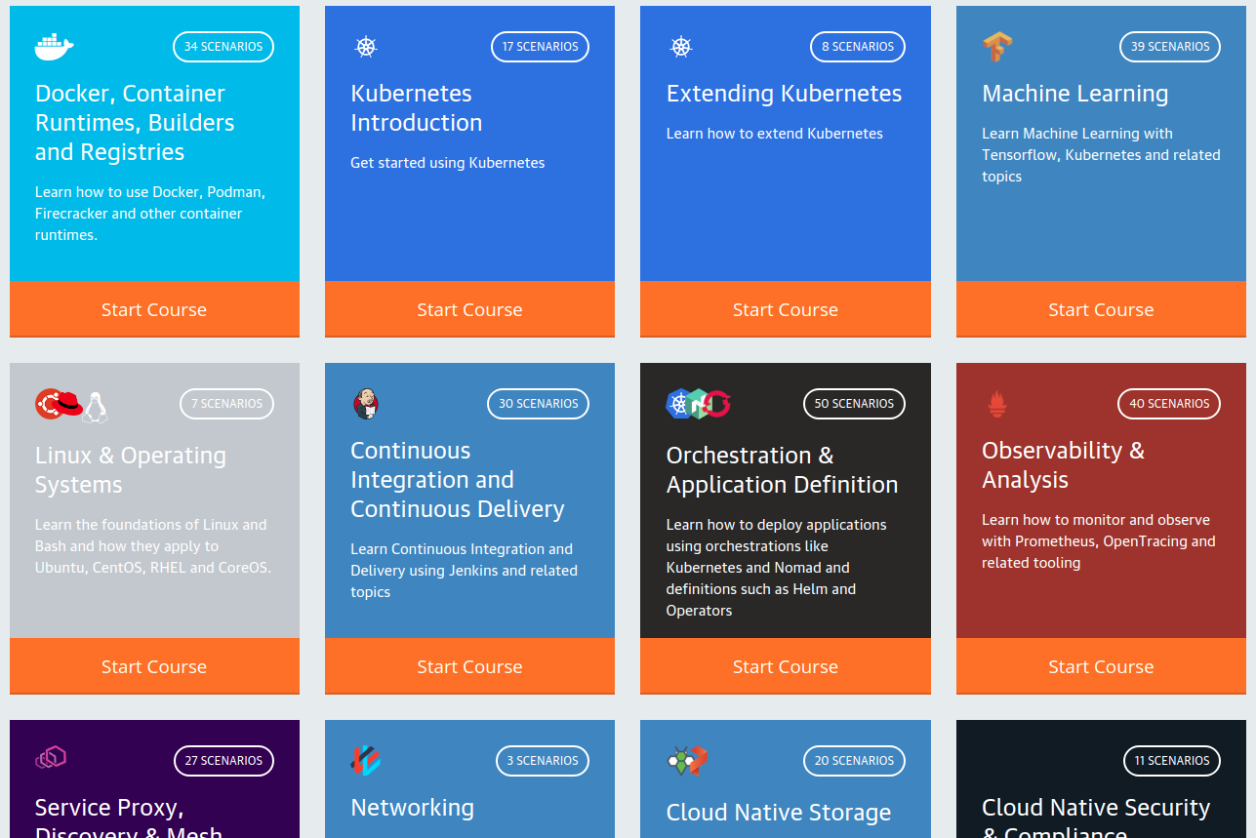Click the "Observability & Analysis" title
Screen dimensions: 1256x838
[1064, 465]
